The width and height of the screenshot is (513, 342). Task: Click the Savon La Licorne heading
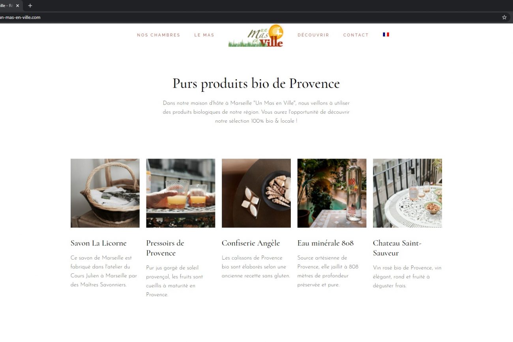[99, 243]
